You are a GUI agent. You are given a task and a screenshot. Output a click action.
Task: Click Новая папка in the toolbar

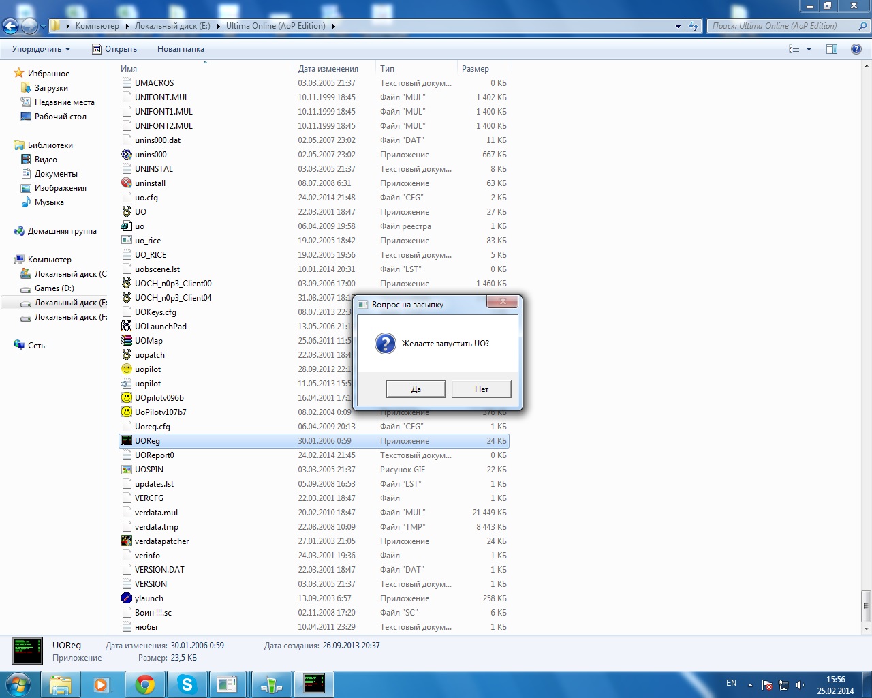(x=181, y=49)
